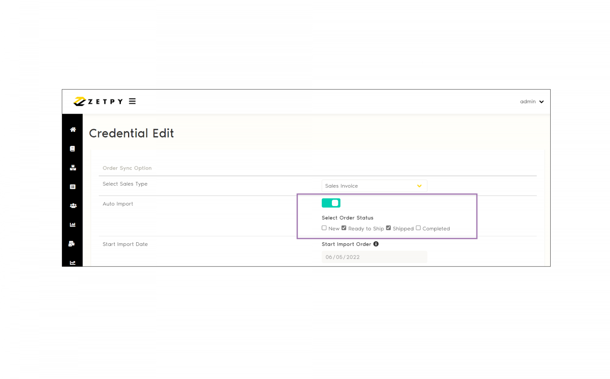Uncheck the Shipped order status checkbox

(388, 228)
